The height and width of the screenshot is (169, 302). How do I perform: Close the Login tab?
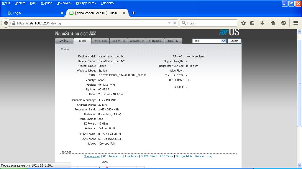click(62, 13)
